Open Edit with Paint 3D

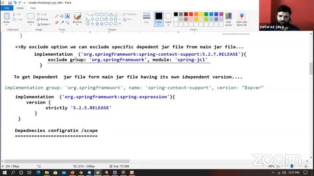click(242, 19)
